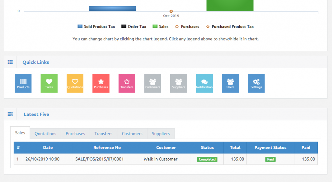Open the Customers quick link tile

[153, 83]
